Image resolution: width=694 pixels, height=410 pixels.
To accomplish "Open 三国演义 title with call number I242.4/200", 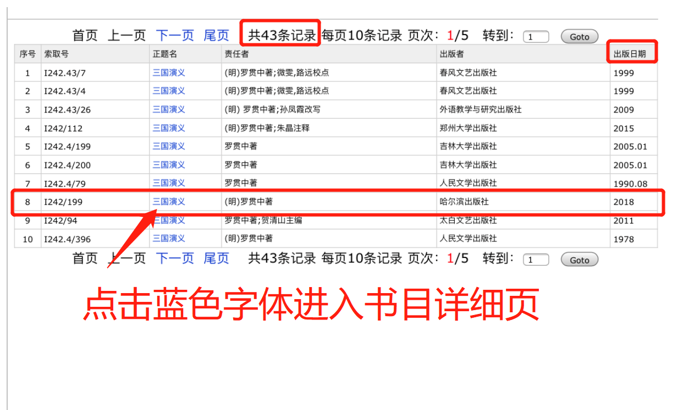I will 169,165.
